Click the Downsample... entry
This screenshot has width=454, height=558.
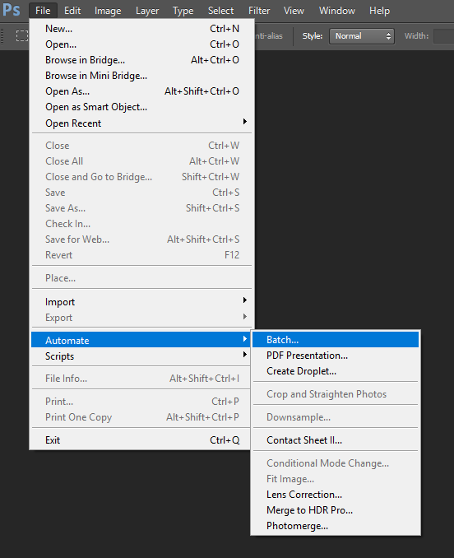pos(336,416)
